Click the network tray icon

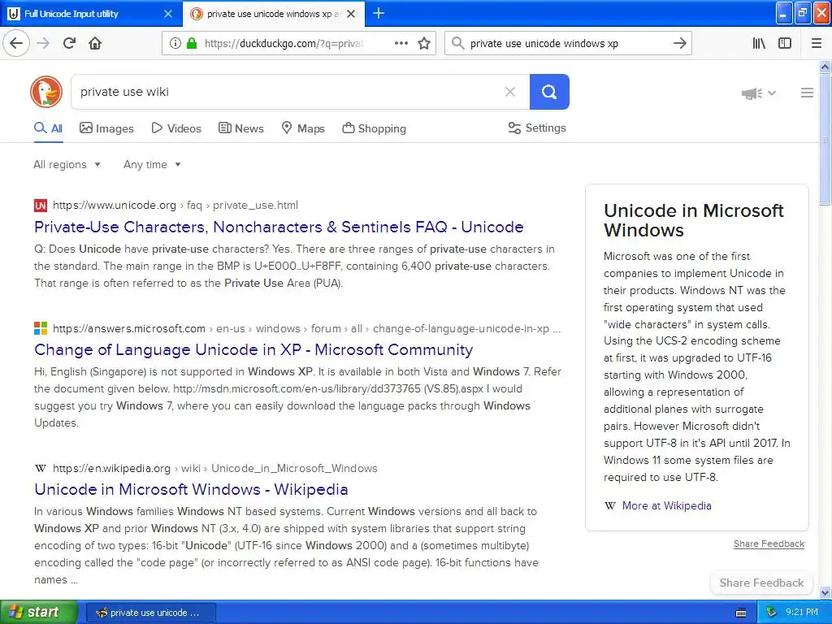pos(771,613)
